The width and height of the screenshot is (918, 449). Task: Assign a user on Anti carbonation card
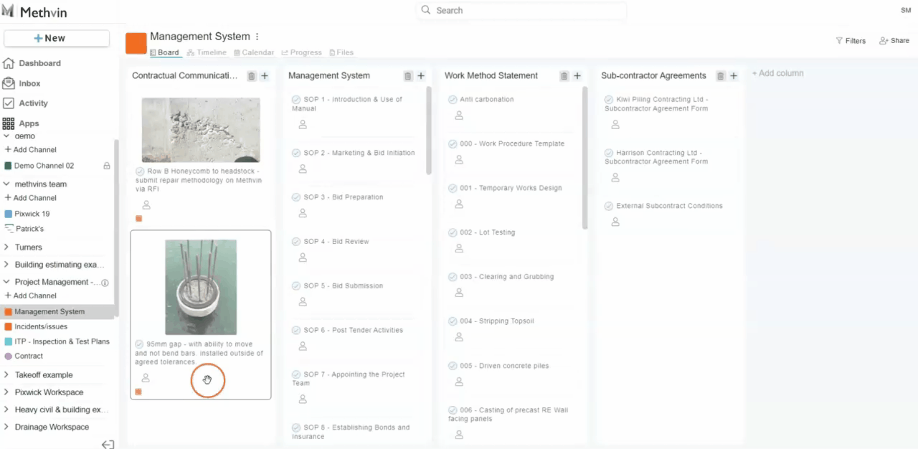[x=459, y=116]
